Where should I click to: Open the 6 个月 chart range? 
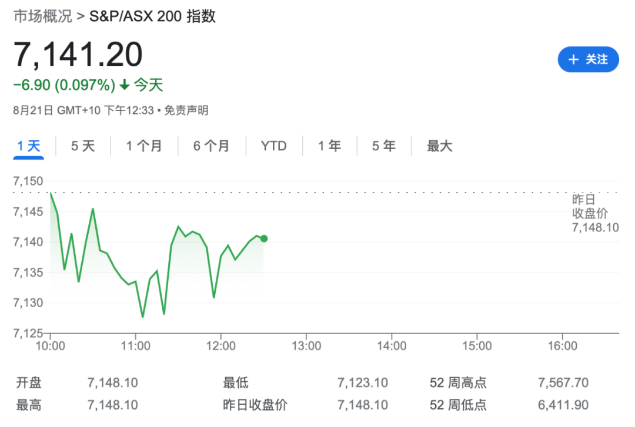(x=212, y=146)
